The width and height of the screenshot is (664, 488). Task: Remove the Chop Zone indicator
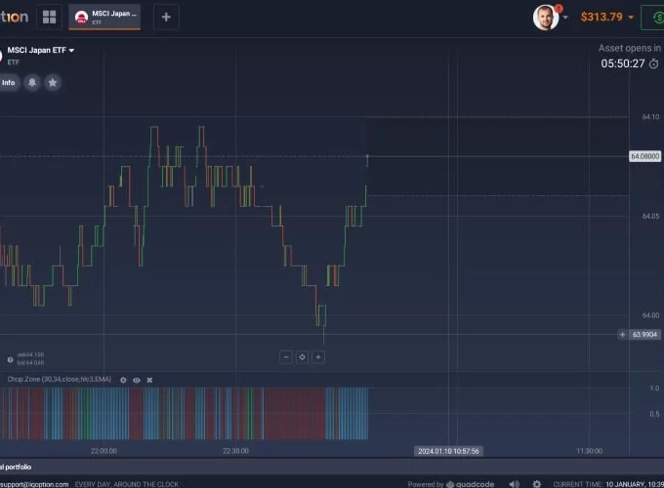tap(149, 380)
